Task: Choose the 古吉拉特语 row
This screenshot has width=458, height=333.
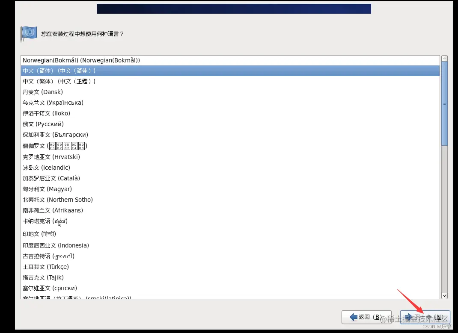Action: point(230,256)
